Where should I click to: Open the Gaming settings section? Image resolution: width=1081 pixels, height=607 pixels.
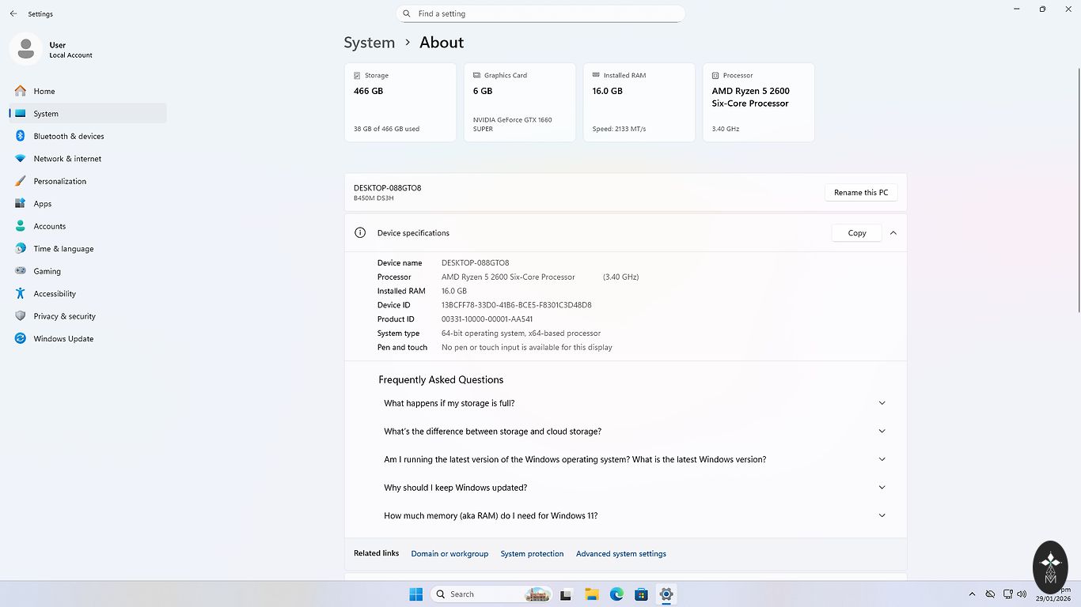tap(47, 271)
